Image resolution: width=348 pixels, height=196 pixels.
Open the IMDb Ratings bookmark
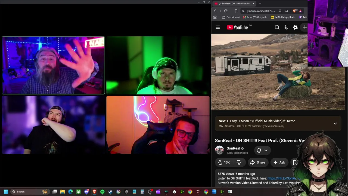(x=283, y=17)
